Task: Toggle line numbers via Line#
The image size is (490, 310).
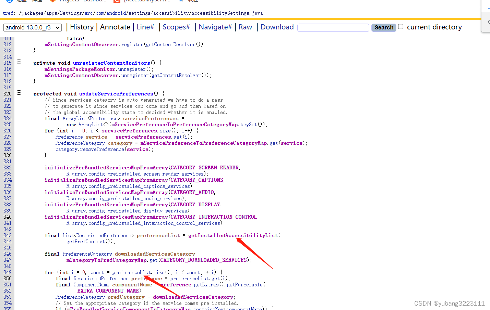Action: point(145,27)
